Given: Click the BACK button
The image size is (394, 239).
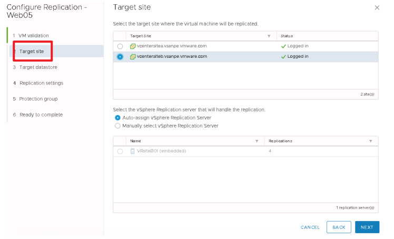Looking at the screenshot, I should (339, 227).
